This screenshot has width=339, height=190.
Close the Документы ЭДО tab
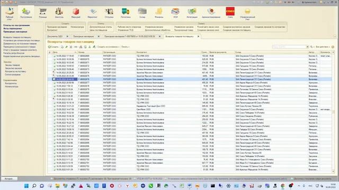[67, 36]
